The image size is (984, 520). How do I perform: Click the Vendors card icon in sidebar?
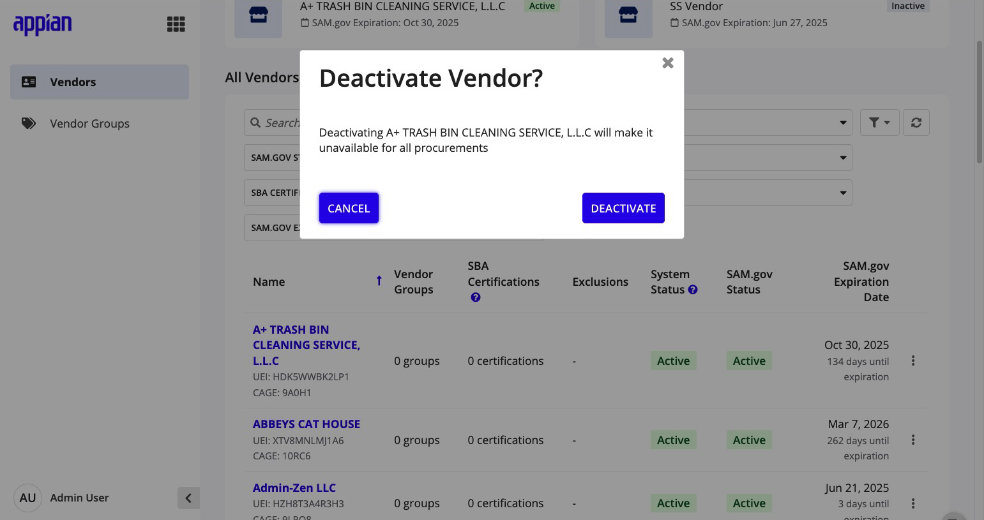29,82
